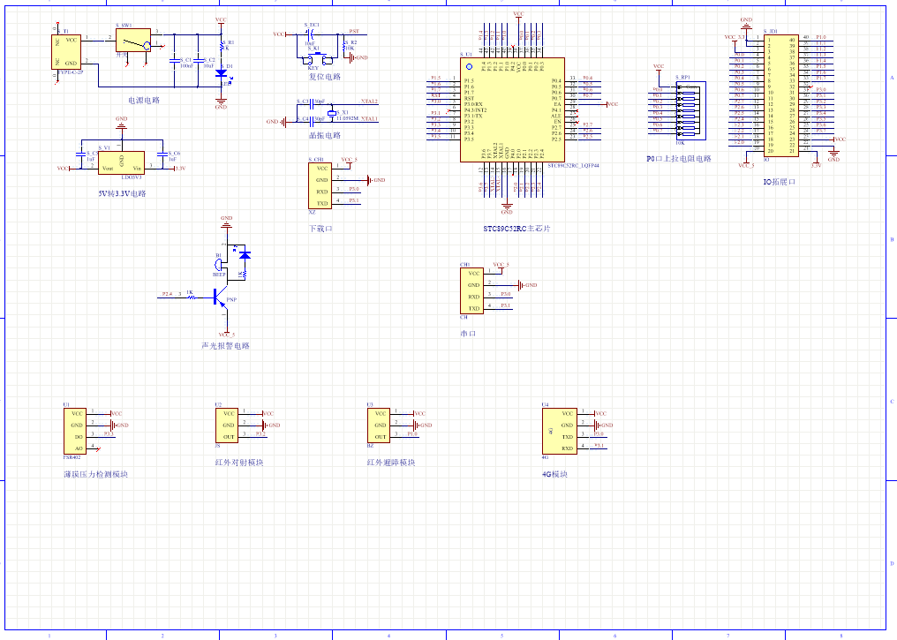Click the '电源电路' text label
This screenshot has height=640, width=897.
(144, 100)
